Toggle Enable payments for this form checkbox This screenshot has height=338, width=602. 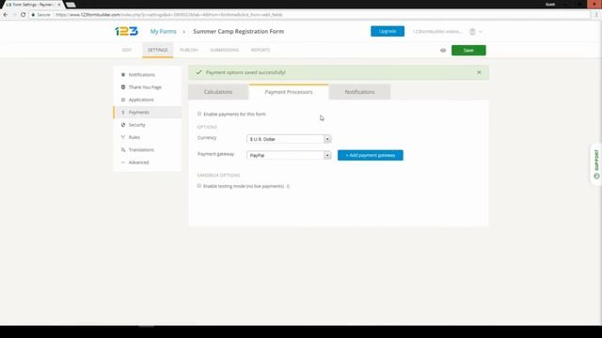(199, 114)
